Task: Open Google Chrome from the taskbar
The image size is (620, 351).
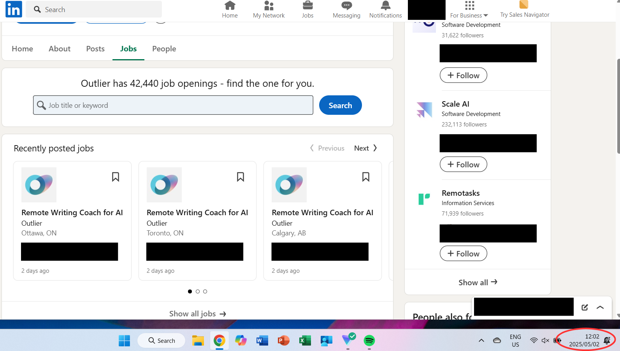Action: 220,340
